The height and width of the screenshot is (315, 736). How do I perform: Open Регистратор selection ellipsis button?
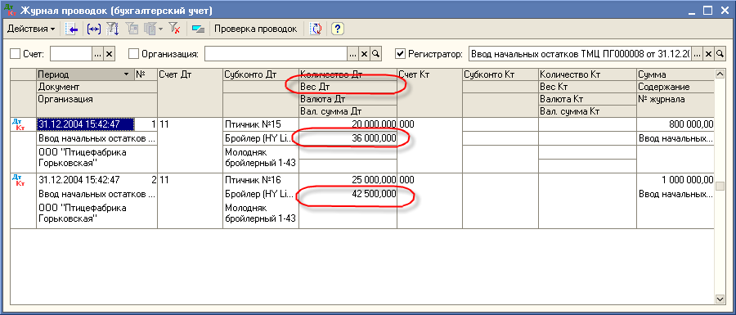(697, 54)
